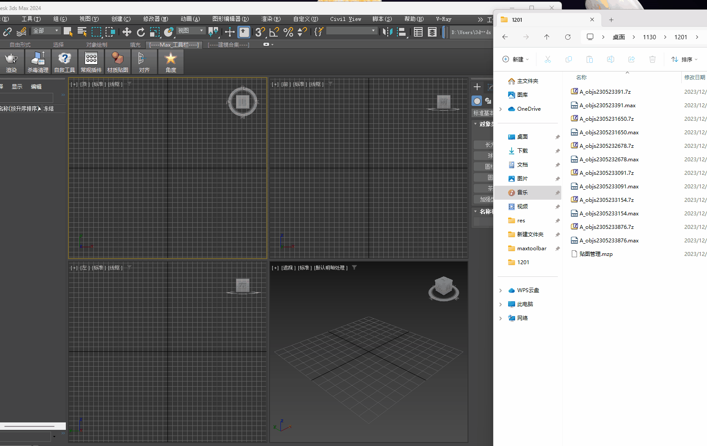Click the Mirror tool icon
Screen dimensions: 707x446
[x=387, y=32]
